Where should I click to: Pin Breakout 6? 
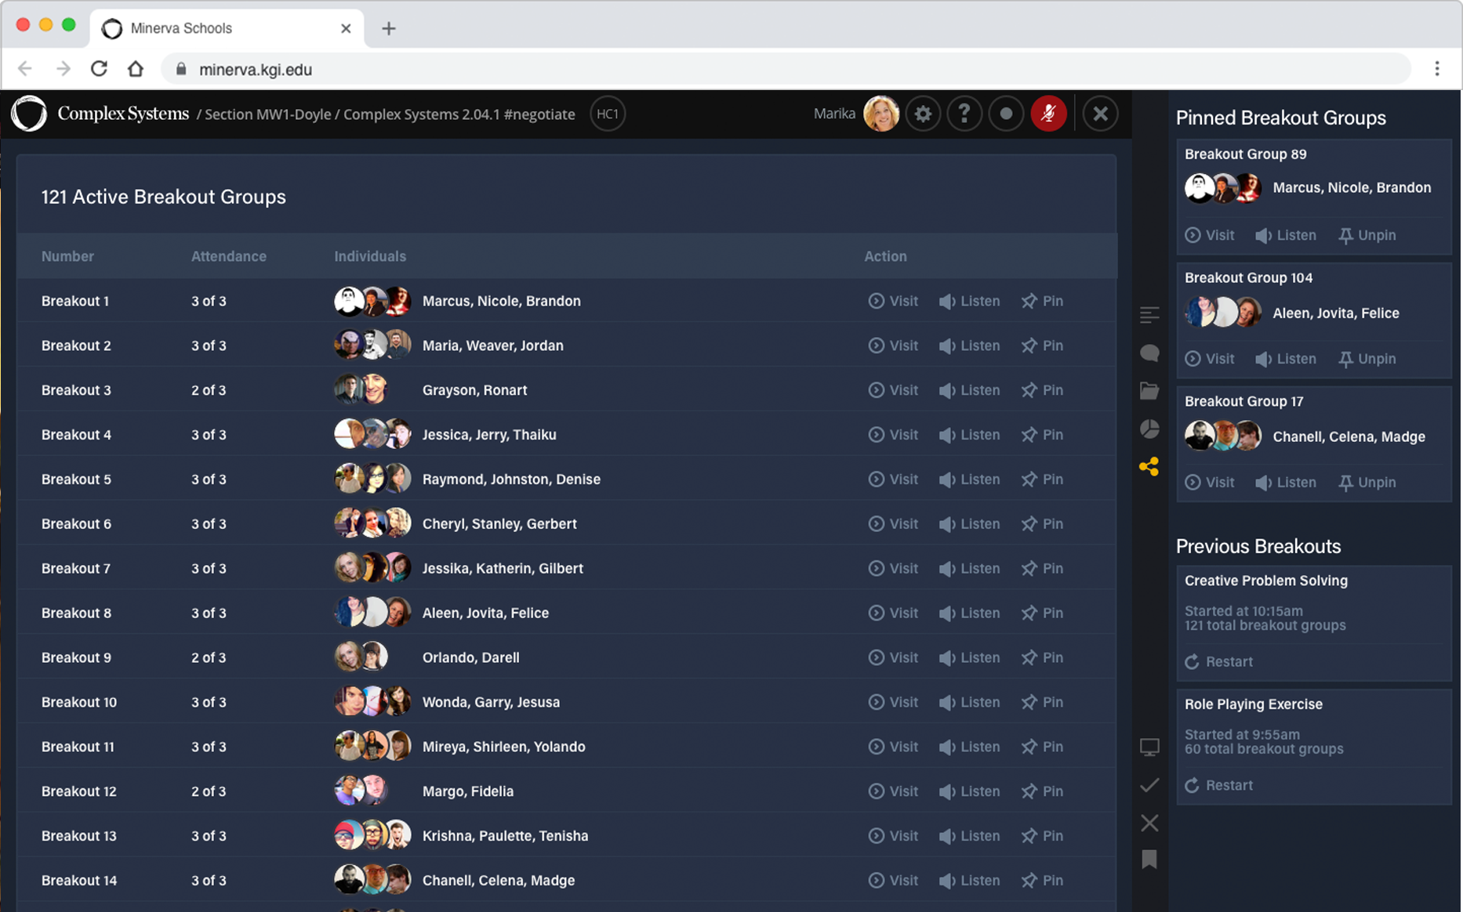click(x=1042, y=524)
